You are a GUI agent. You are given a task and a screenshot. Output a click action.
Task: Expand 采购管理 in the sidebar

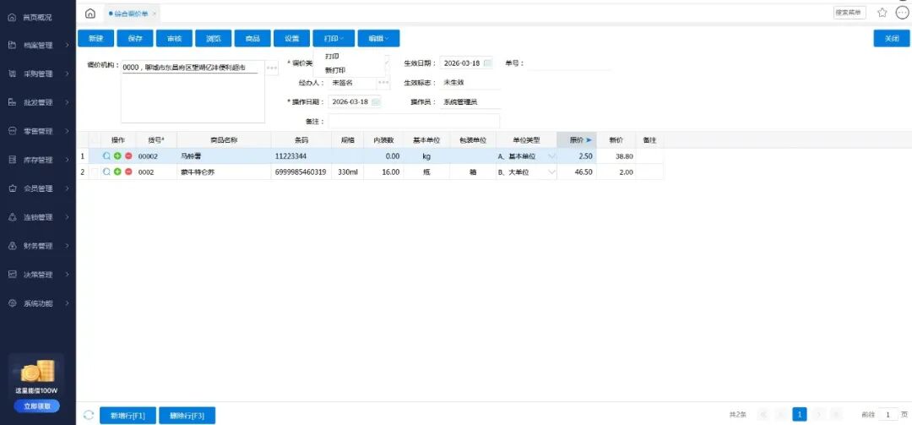pos(38,74)
